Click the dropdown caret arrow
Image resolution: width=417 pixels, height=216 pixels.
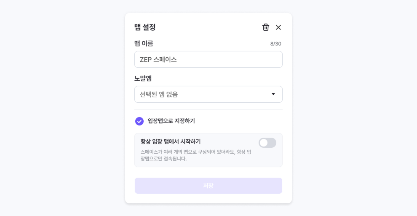point(273,94)
